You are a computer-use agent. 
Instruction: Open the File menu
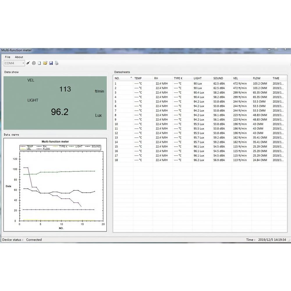(8, 57)
